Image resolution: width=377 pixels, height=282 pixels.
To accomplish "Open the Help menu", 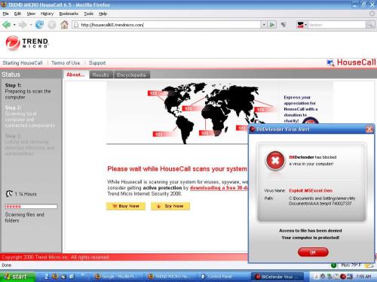I will 103,14.
